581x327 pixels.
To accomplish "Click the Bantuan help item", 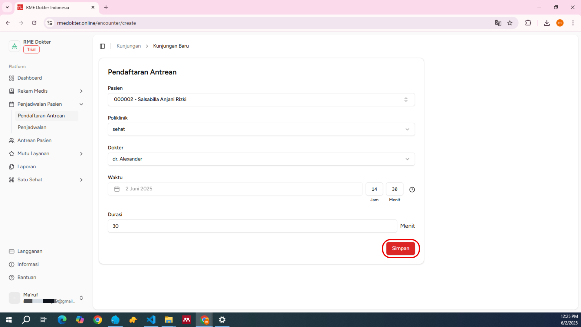I will [x=27, y=277].
